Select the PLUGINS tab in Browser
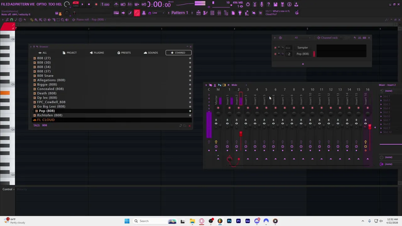402x226 pixels. pyautogui.click(x=97, y=53)
